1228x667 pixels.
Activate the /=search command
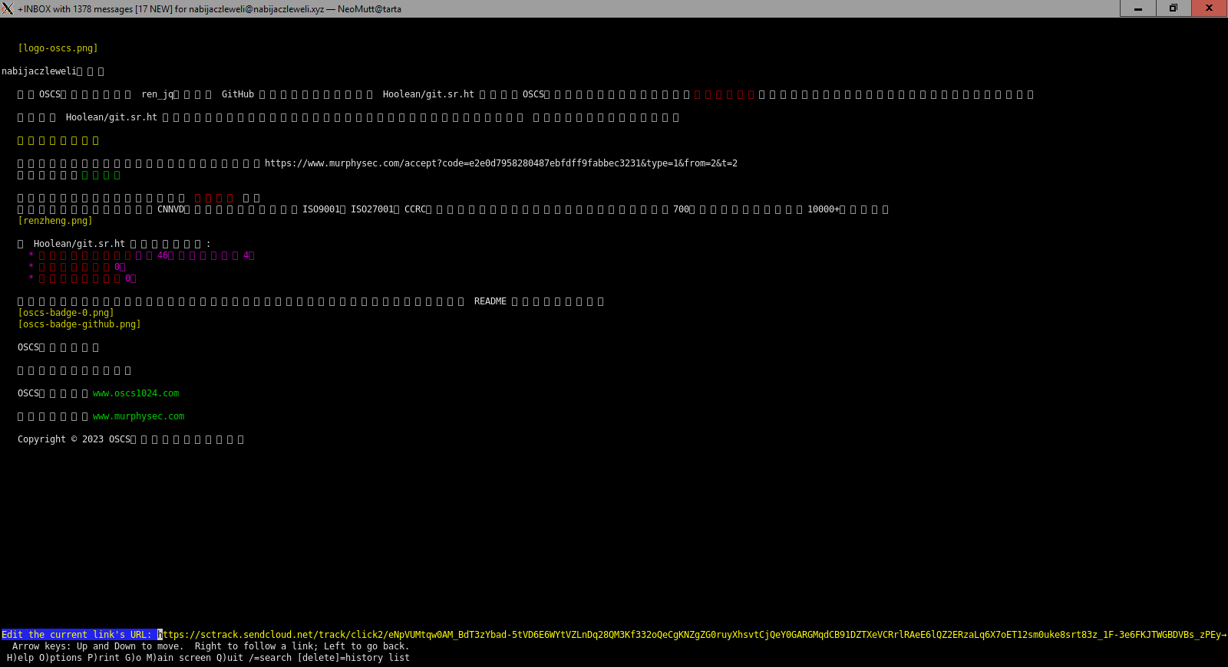pos(270,658)
